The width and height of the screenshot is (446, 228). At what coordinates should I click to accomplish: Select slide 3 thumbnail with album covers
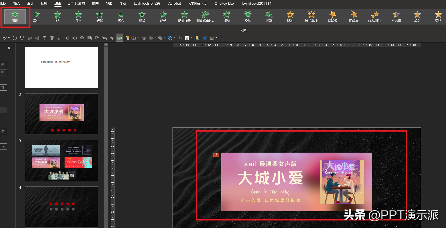click(62, 161)
